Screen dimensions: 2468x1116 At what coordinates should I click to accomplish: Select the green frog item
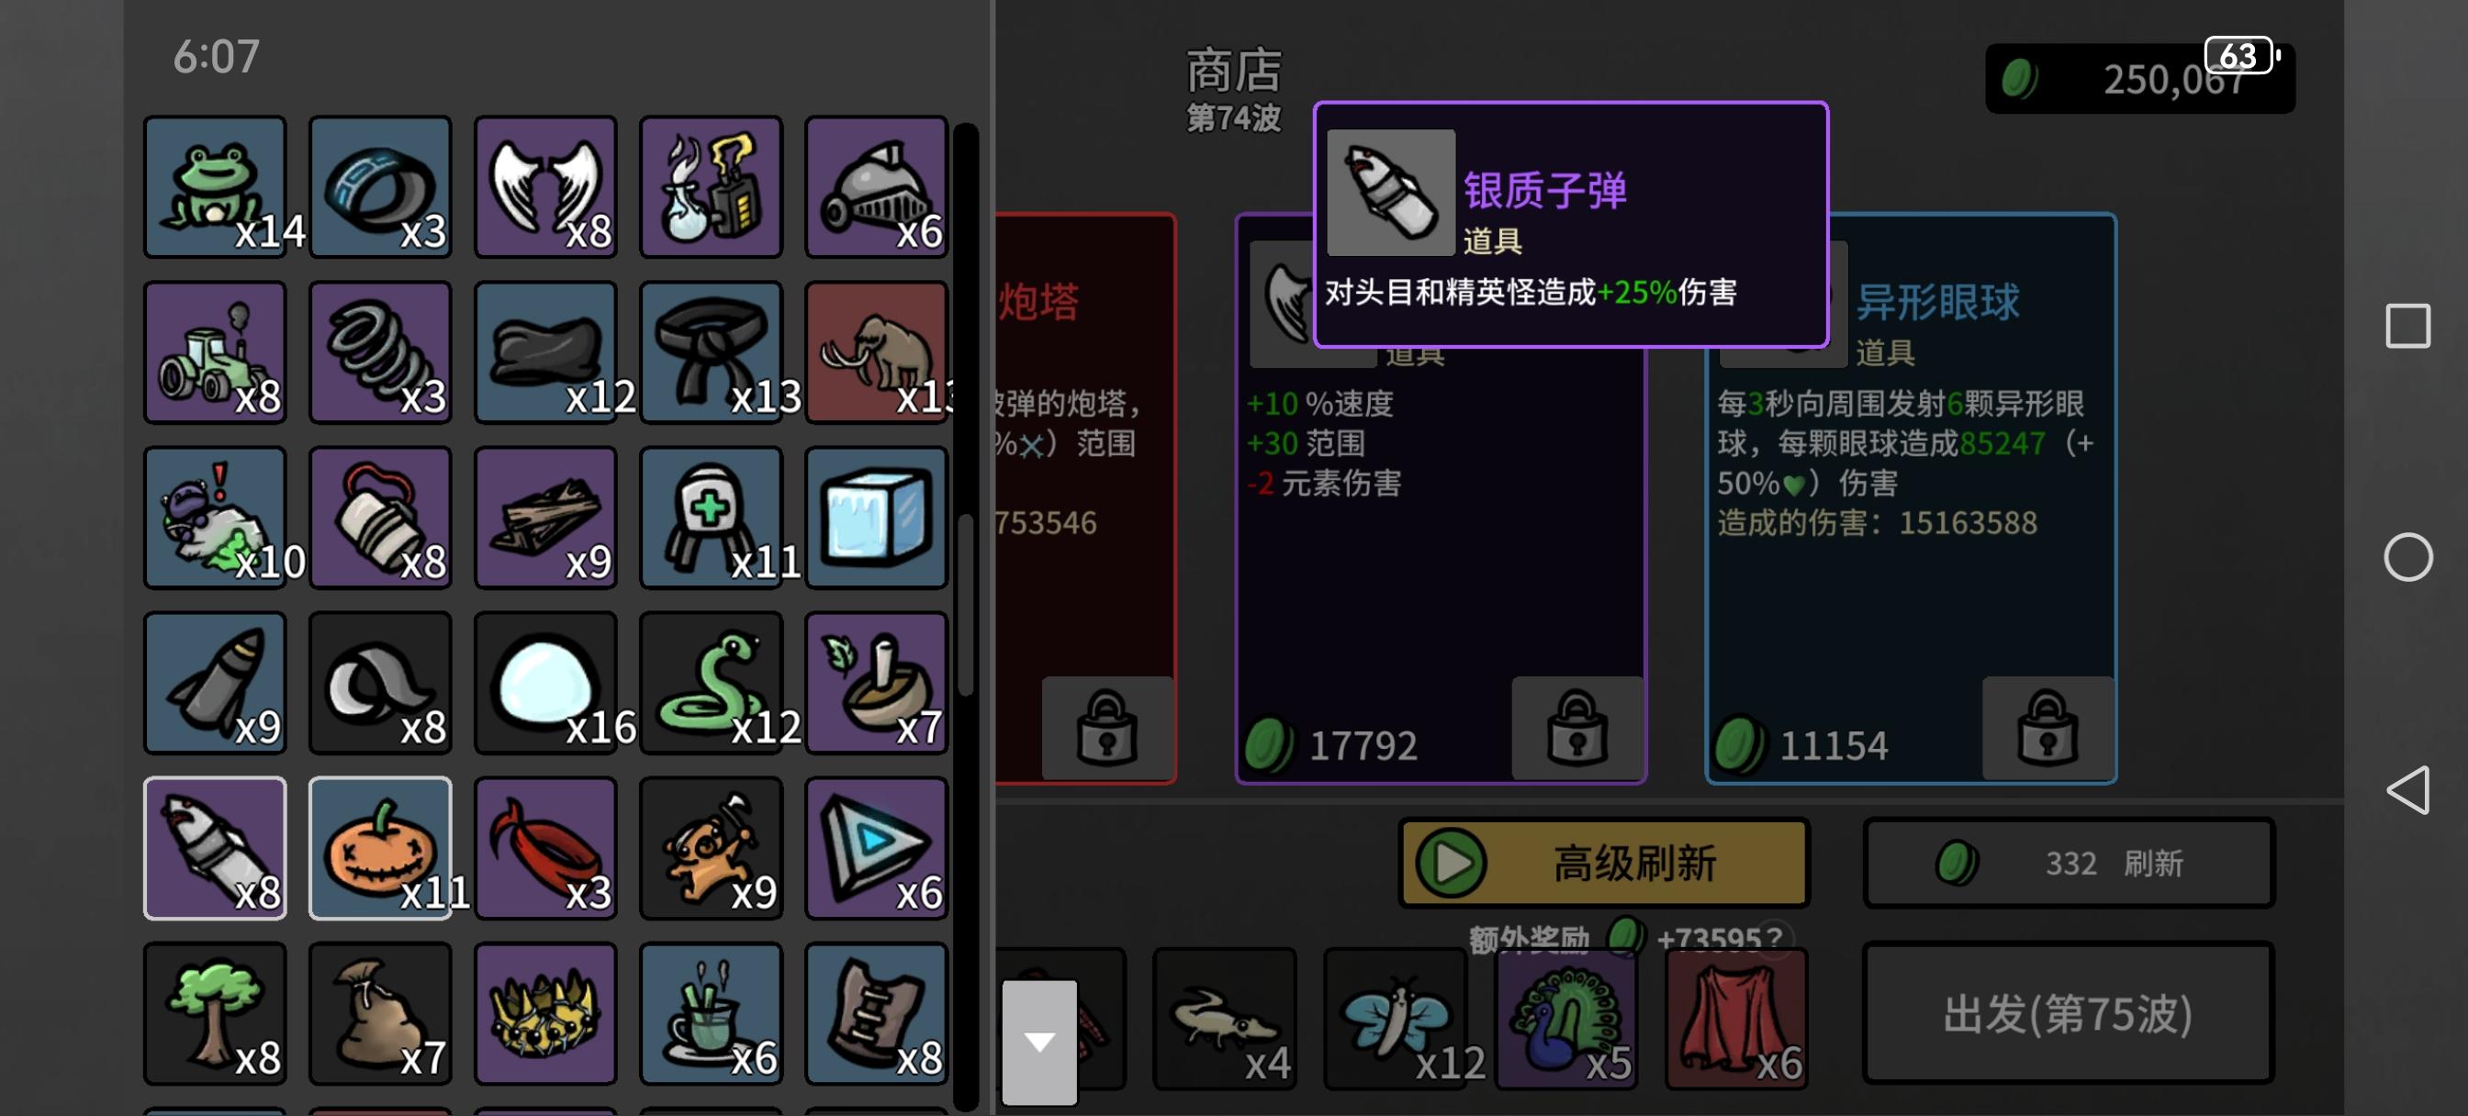(216, 187)
